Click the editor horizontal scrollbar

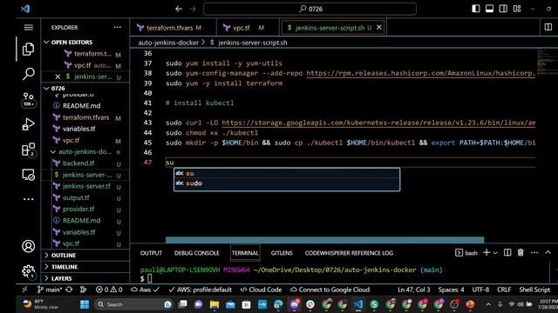[x=324, y=240]
